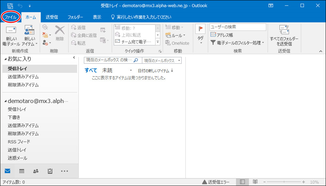Open the 移動 move dropdown

[x=174, y=27]
